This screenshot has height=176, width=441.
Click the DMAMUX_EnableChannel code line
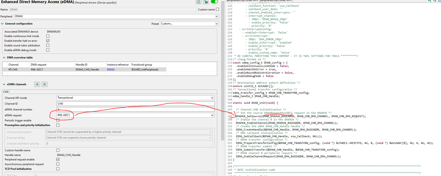pos(286,123)
